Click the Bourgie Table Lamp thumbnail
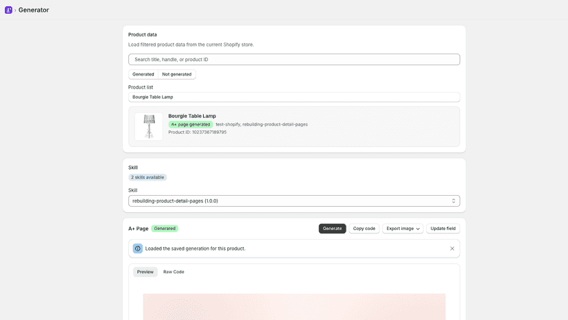The width and height of the screenshot is (568, 320). [x=149, y=126]
